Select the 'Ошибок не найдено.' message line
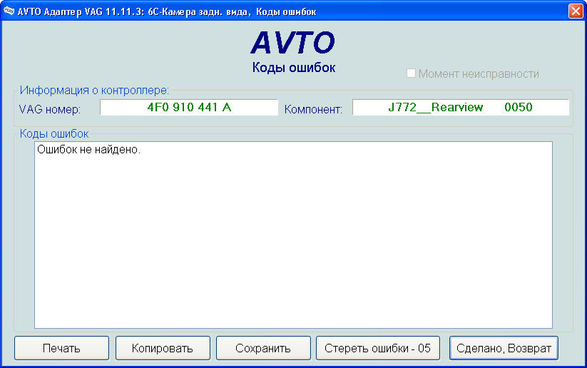The image size is (587, 368). tap(88, 151)
